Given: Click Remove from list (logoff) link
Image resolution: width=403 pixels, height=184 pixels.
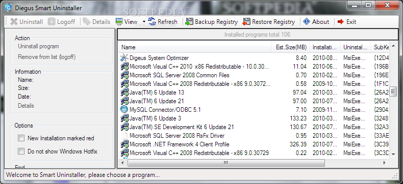Looking at the screenshot, I should tap(47, 57).
